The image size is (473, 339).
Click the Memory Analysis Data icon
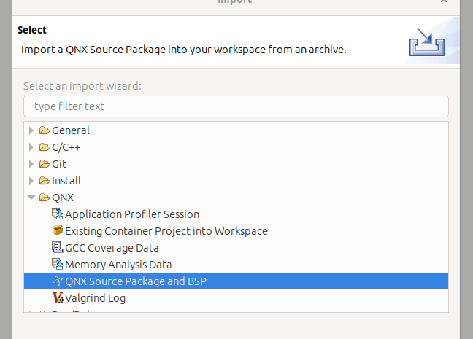point(58,264)
